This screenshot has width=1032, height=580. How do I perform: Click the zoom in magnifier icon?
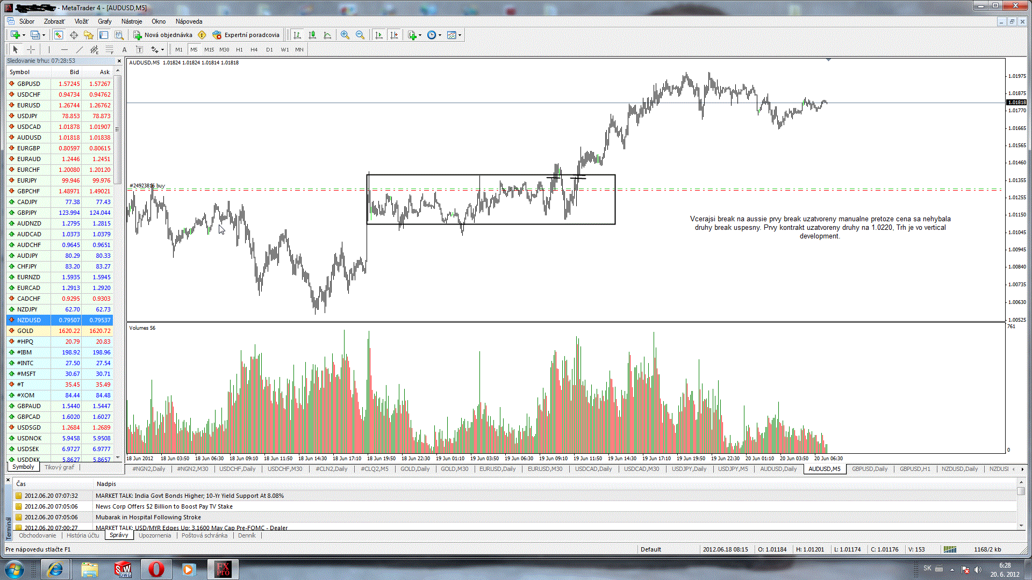(345, 35)
